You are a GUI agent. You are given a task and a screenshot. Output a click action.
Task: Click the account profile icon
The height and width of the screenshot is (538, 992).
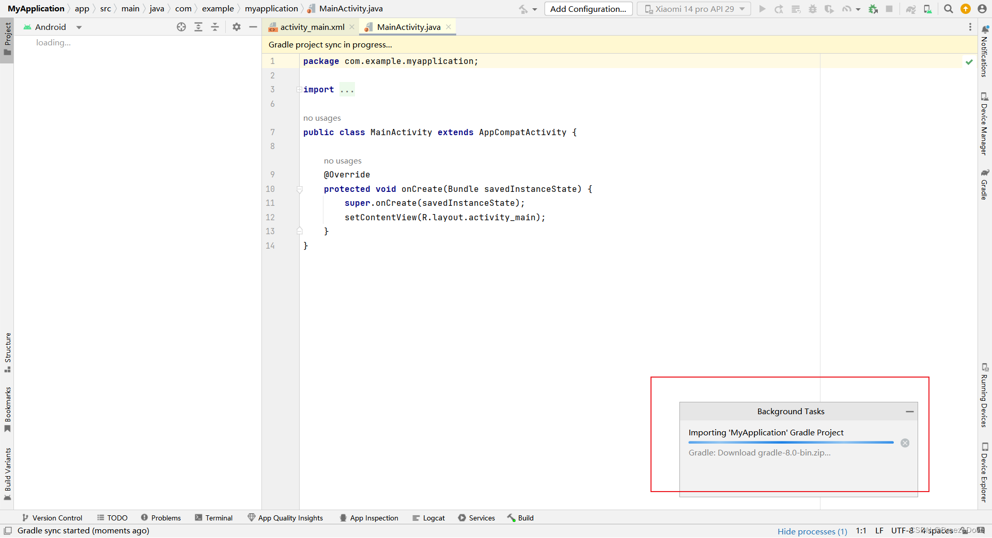pos(982,9)
